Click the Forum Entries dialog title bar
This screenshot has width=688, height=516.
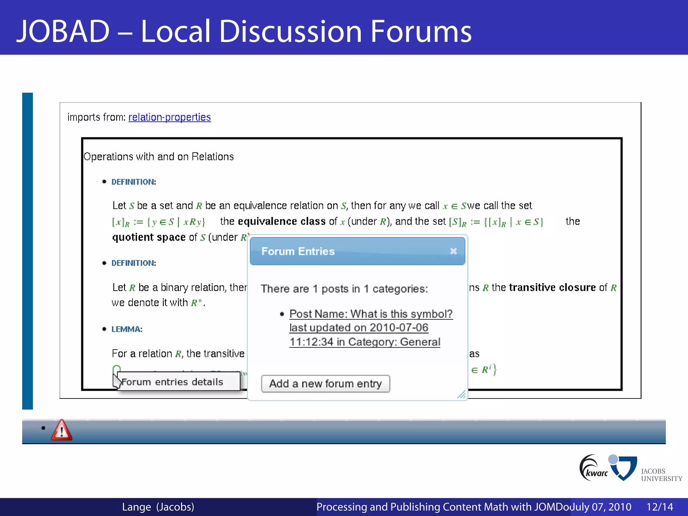(x=357, y=251)
